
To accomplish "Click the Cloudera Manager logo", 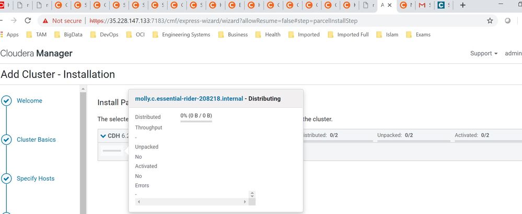I will (x=36, y=53).
